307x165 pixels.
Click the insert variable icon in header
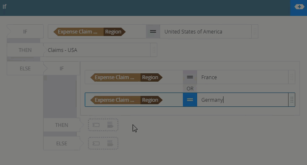point(299,7)
